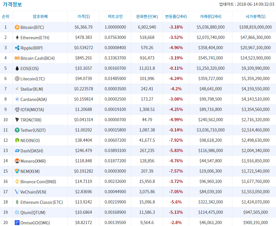Open the Ethereum(ETH) name link
This screenshot has height=226, width=276.
coord(35,38)
